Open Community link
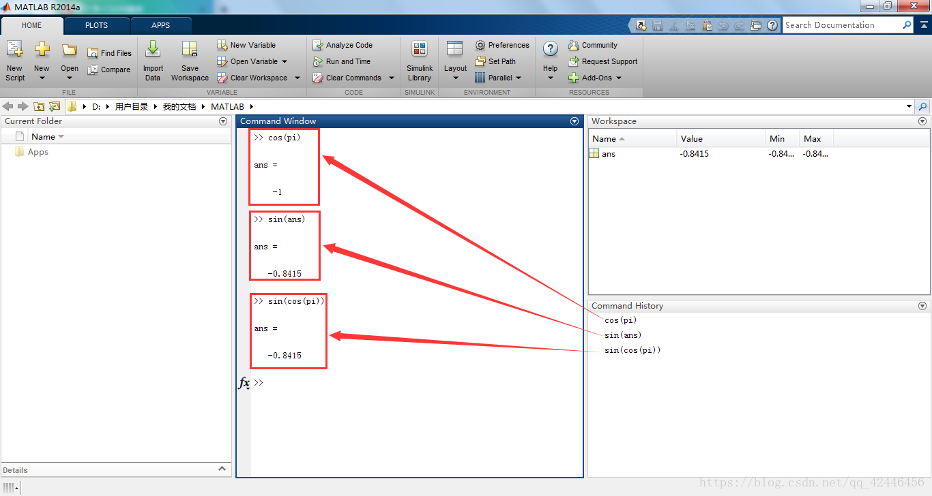 [x=593, y=45]
